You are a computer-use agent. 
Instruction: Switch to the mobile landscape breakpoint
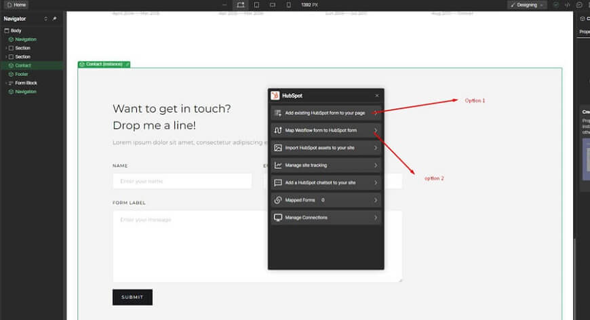pos(273,5)
